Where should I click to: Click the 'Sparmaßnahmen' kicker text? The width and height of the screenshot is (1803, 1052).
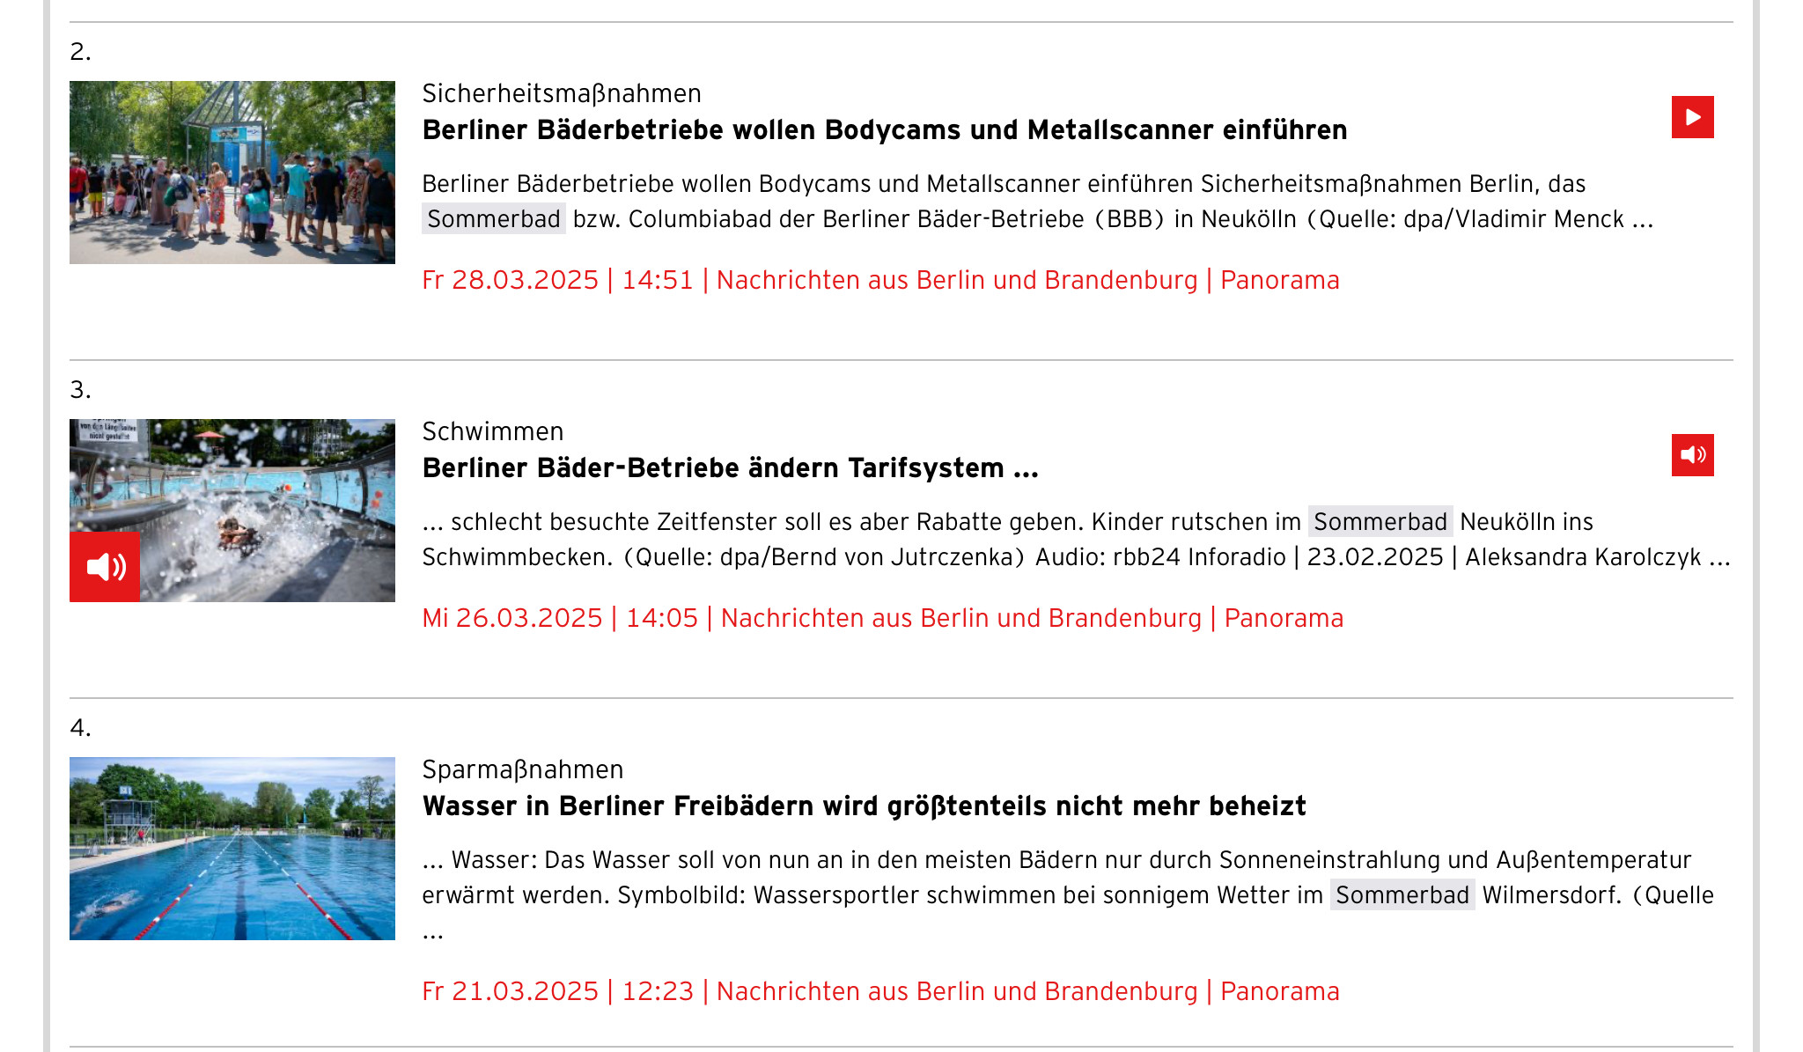click(522, 769)
